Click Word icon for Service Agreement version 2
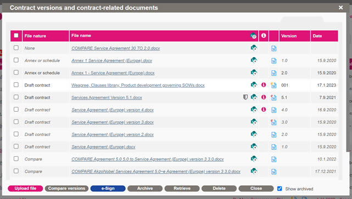This screenshot has height=199, width=352. click(x=273, y=134)
